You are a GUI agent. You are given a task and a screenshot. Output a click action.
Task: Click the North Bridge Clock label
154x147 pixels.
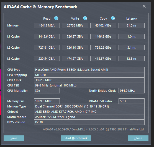click(102, 91)
